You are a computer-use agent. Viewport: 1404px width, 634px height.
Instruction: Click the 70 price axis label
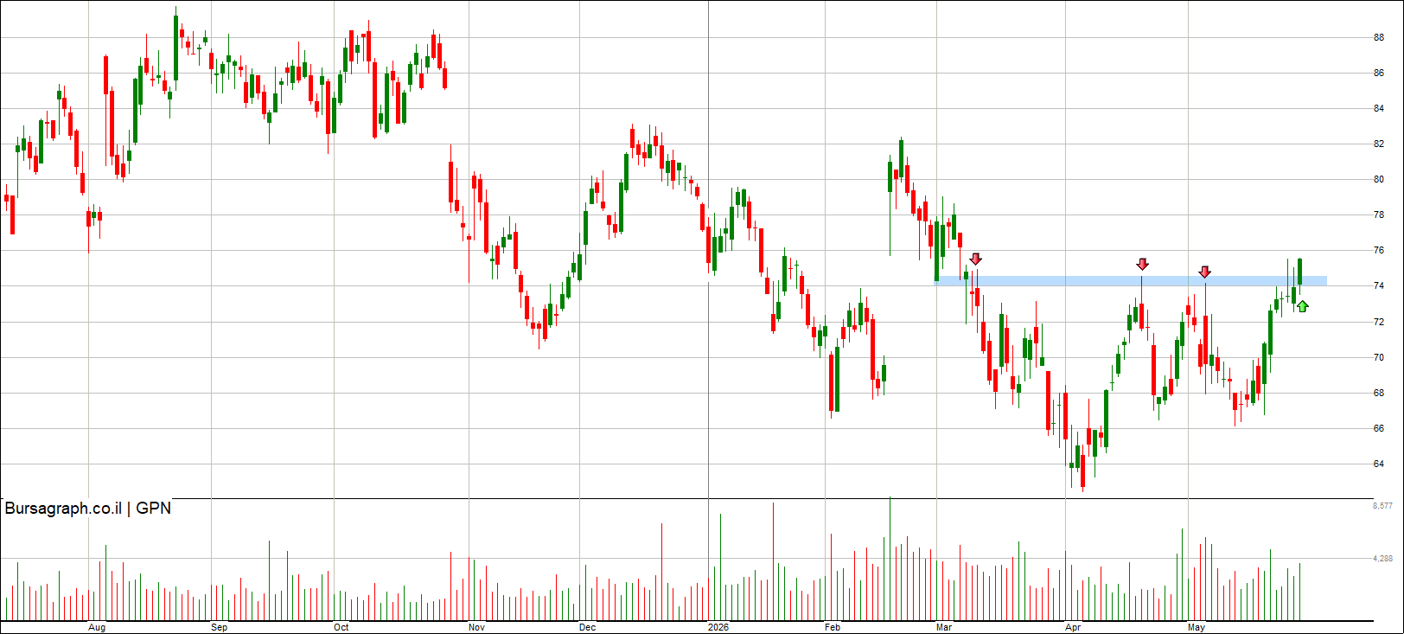(1379, 357)
